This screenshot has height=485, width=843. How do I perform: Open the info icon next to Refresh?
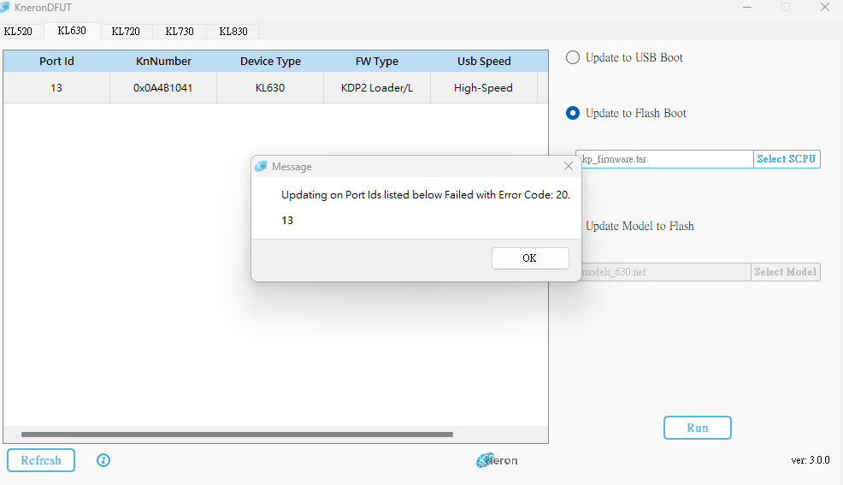pos(103,460)
